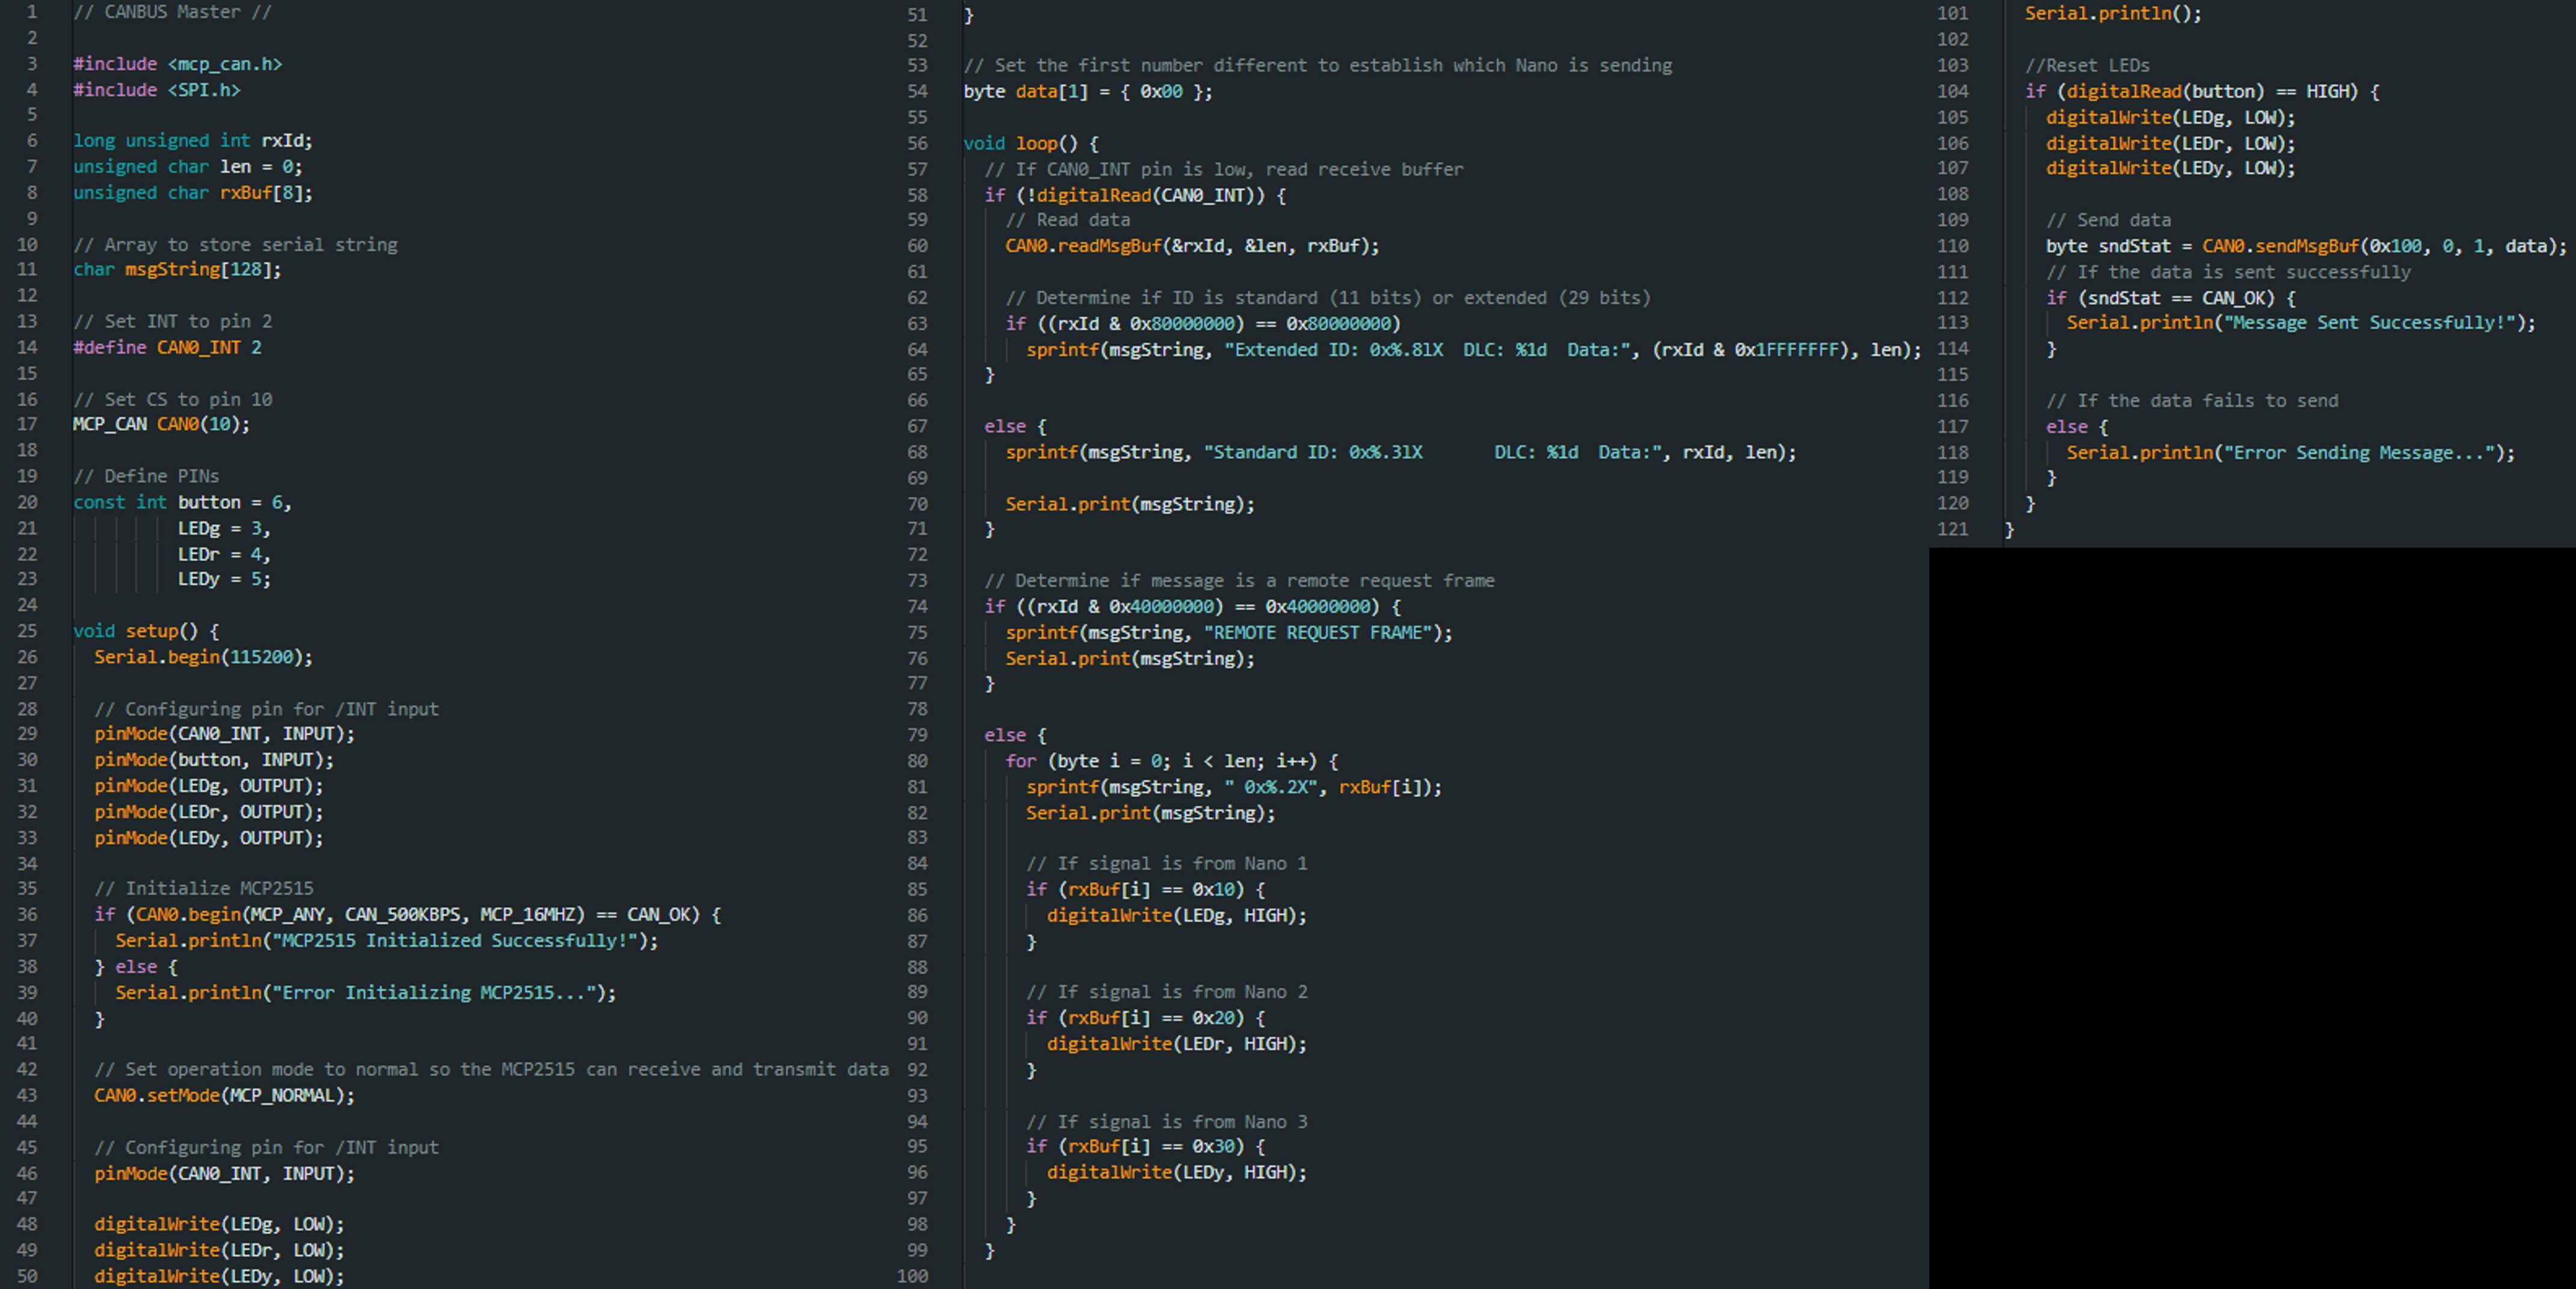Place cursor on 'void setup()' declaration
2576x1289 pixels.
[x=145, y=631]
